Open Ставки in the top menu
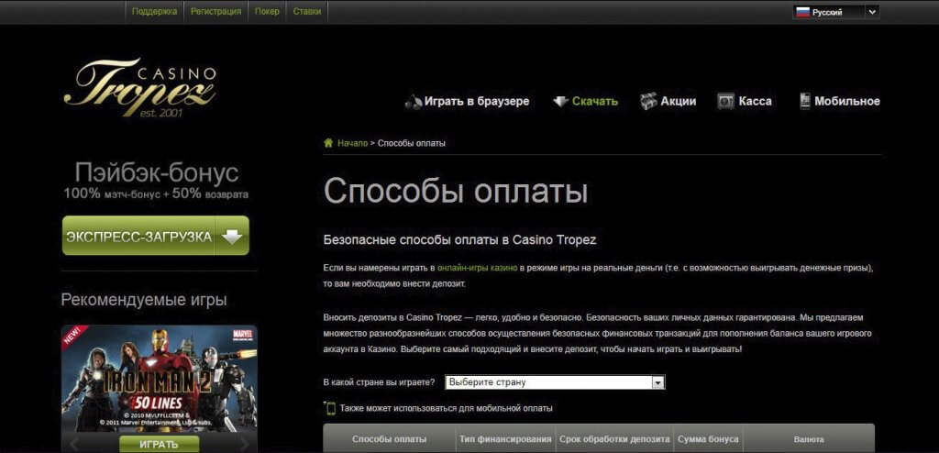The width and height of the screenshot is (939, 453). 307,12
